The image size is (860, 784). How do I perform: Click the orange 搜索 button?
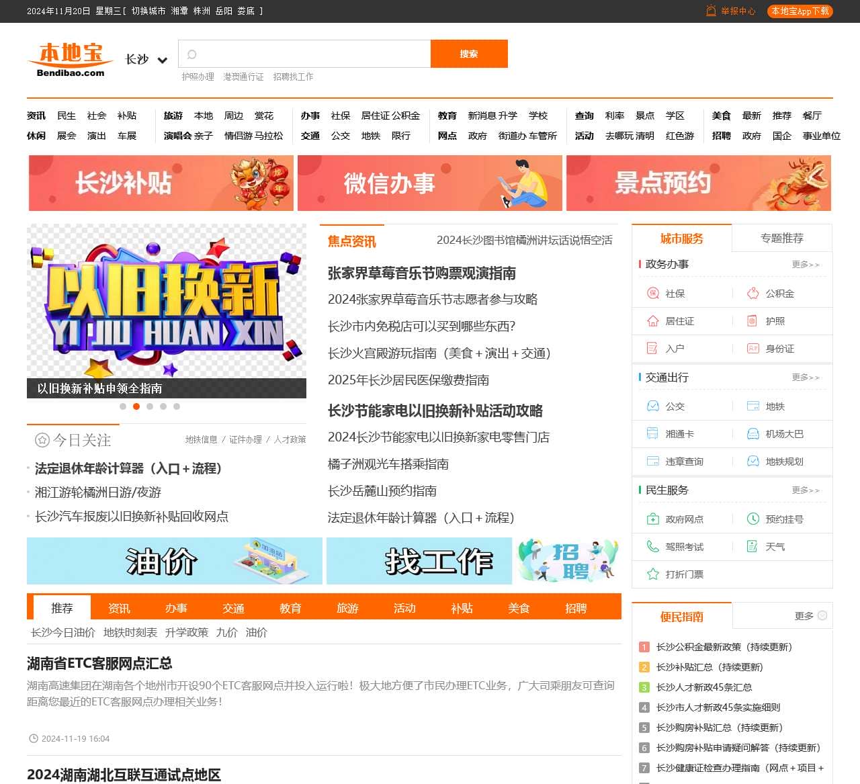click(469, 54)
